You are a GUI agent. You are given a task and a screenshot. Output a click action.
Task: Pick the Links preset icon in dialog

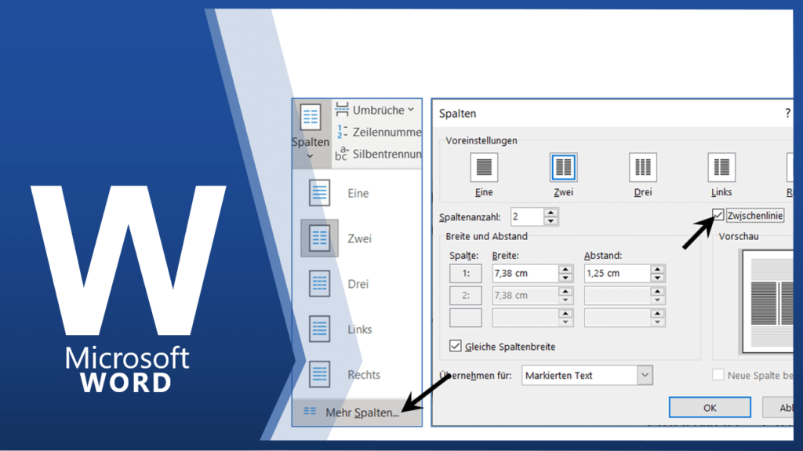coord(721,167)
